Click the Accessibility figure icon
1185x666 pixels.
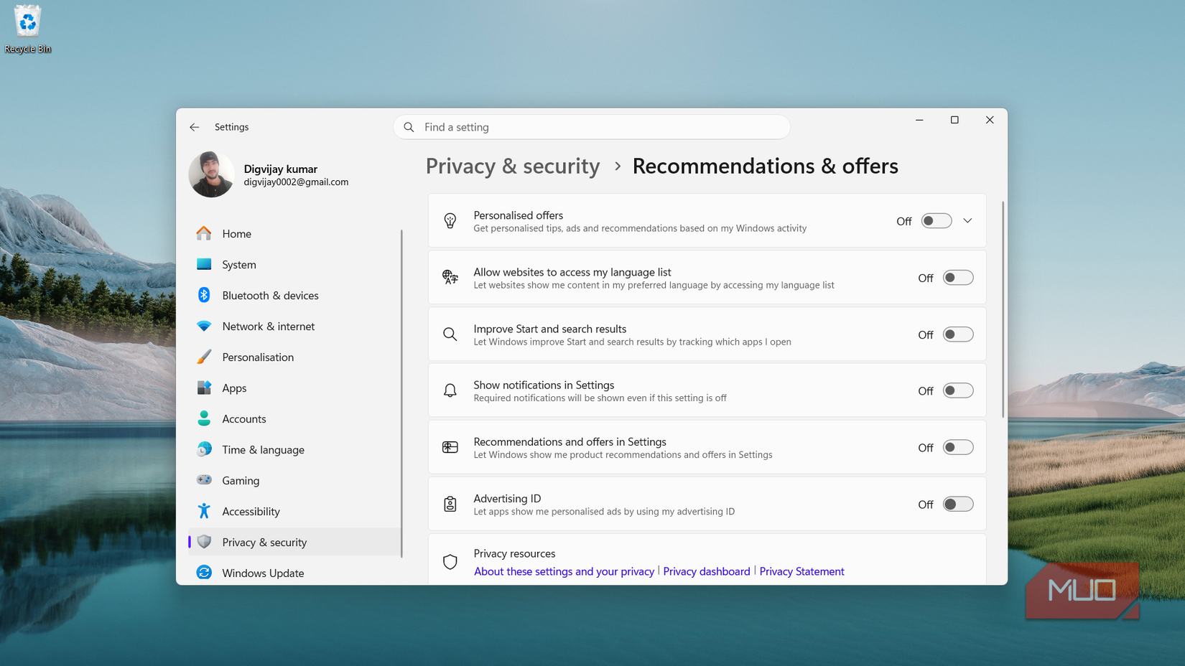click(204, 511)
